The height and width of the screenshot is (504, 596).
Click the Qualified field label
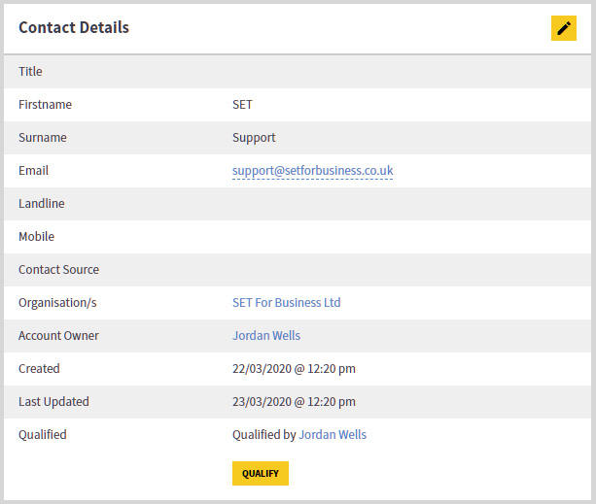(x=43, y=434)
